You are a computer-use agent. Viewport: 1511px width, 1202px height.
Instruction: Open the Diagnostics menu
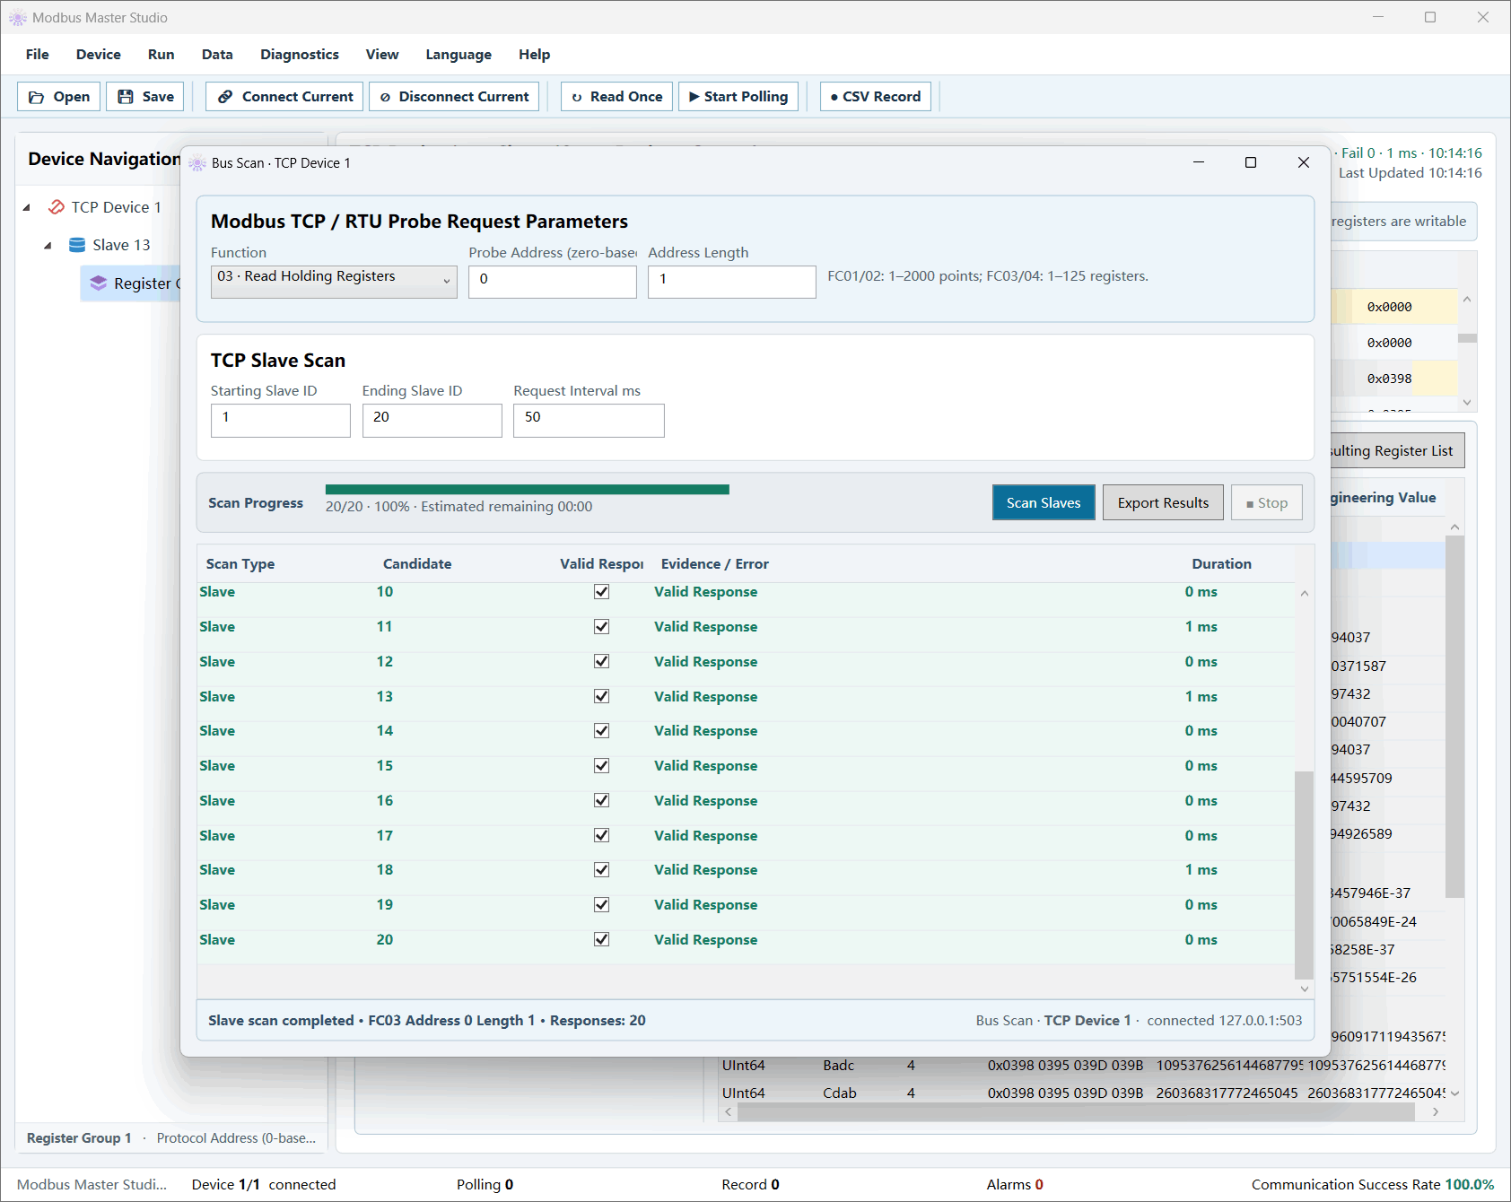300,55
